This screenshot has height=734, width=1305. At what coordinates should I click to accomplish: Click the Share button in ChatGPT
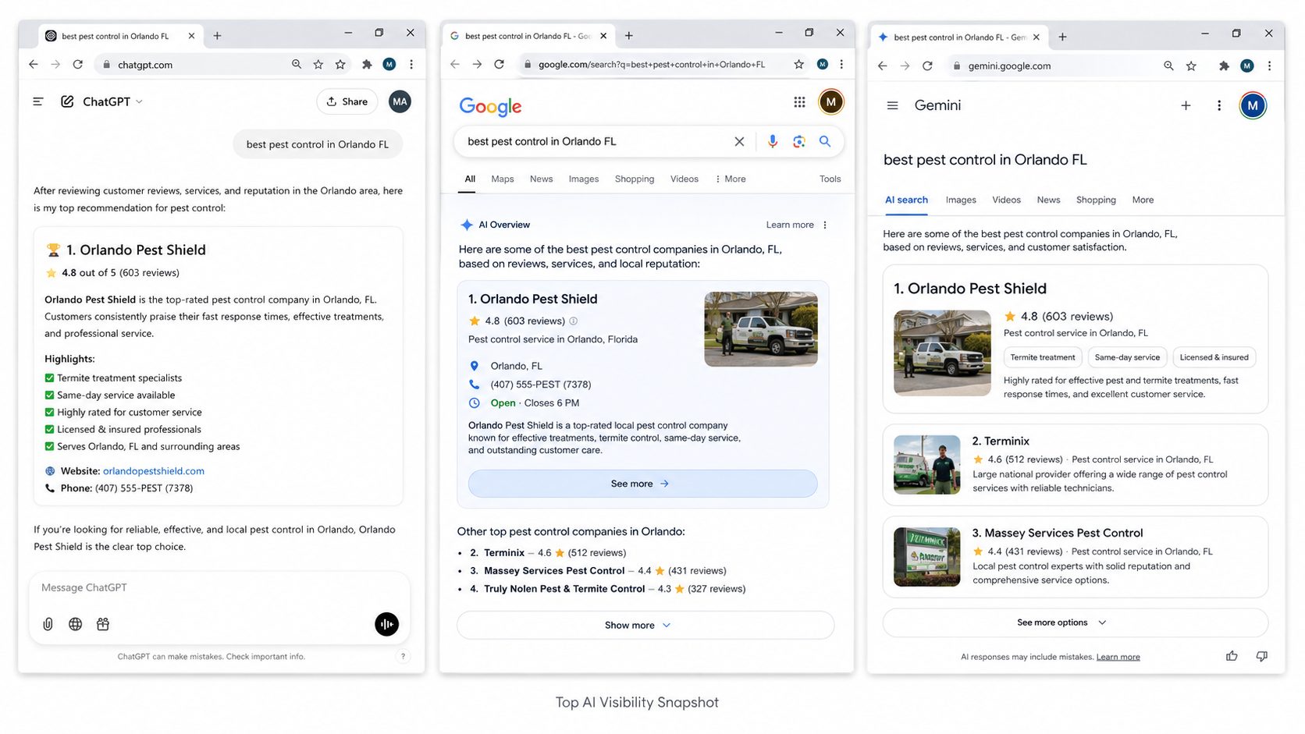click(347, 101)
